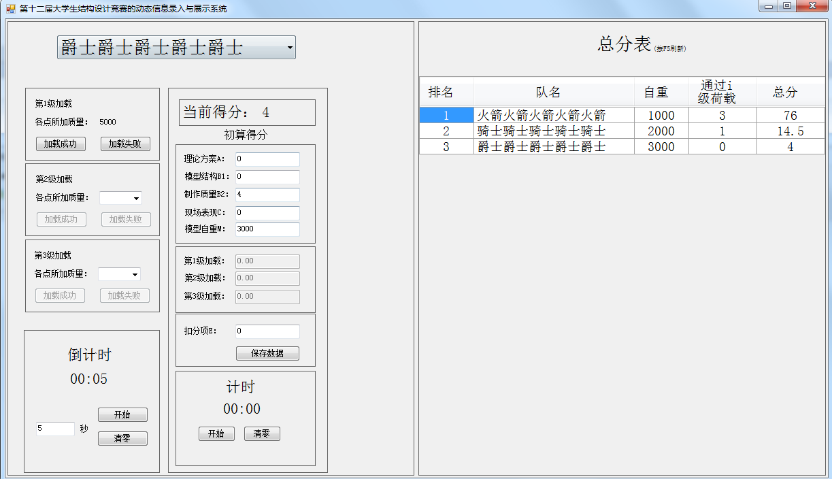Click 加载成功 button under 第2级加载

coord(61,220)
